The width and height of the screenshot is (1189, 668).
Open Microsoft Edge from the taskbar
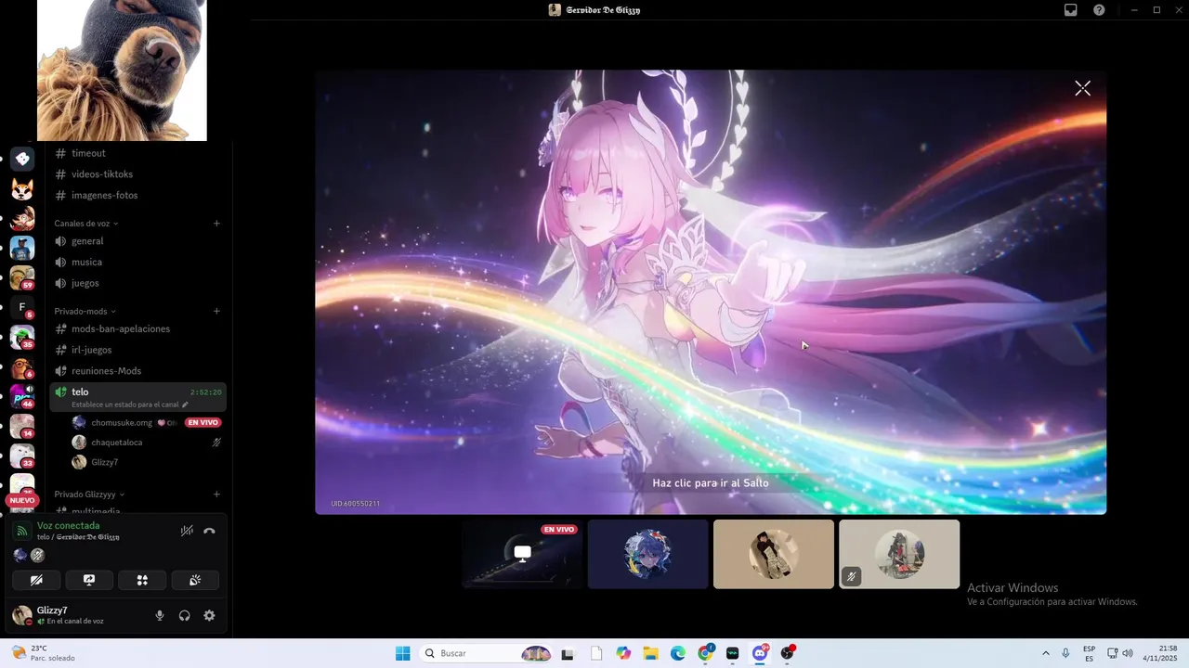point(678,653)
